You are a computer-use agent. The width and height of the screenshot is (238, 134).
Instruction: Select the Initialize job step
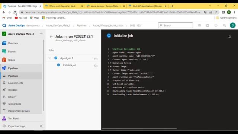[73, 65]
